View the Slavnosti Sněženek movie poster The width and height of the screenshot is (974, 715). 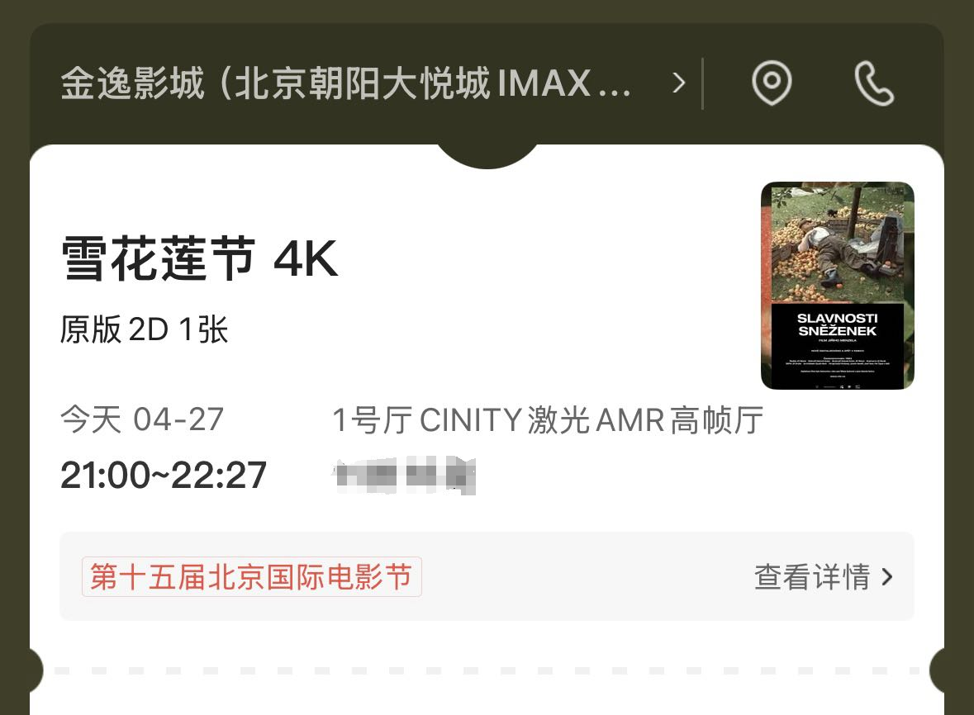[838, 286]
